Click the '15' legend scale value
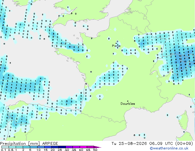Screen dimensions: 195x151 [46, 150]
